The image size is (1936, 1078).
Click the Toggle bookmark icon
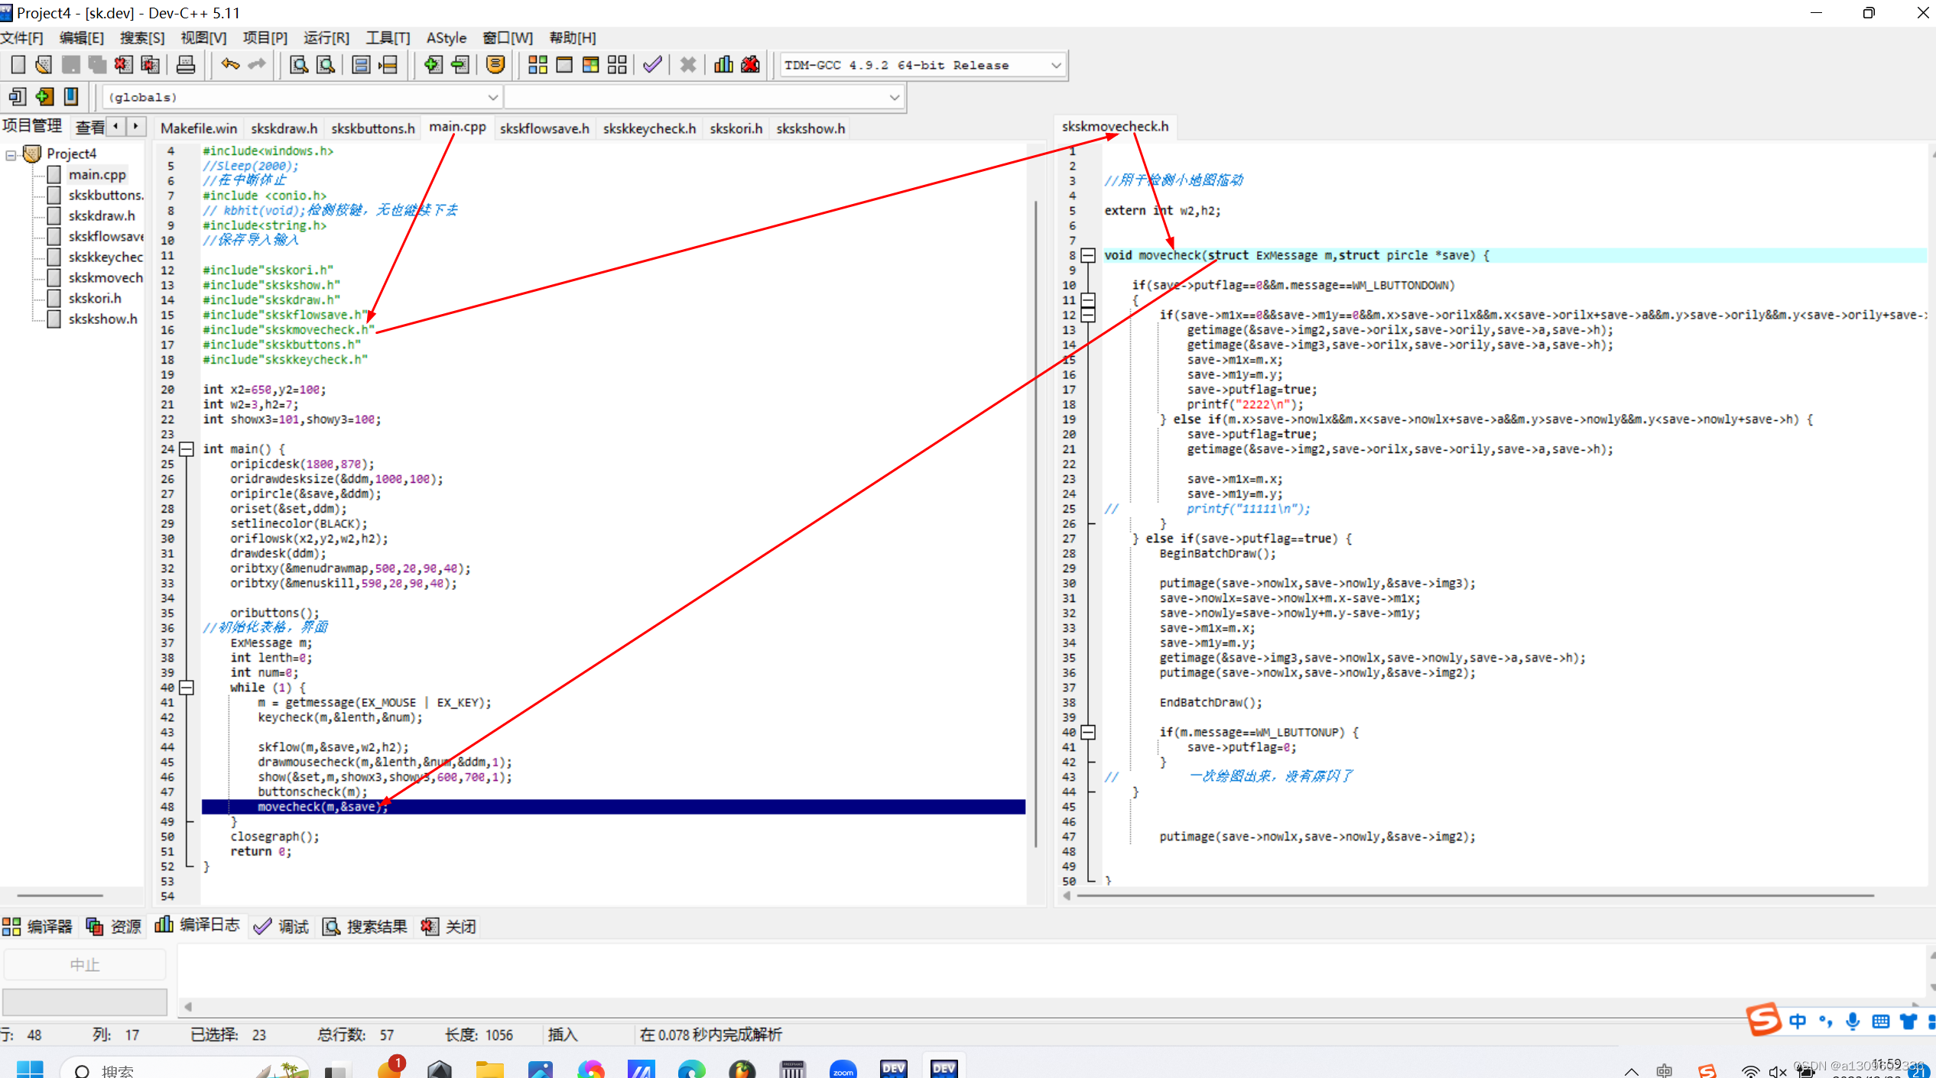(x=44, y=96)
